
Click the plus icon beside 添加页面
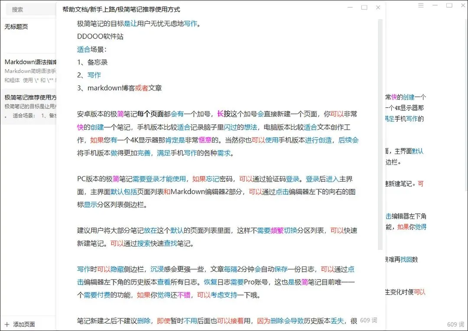coord(7,325)
